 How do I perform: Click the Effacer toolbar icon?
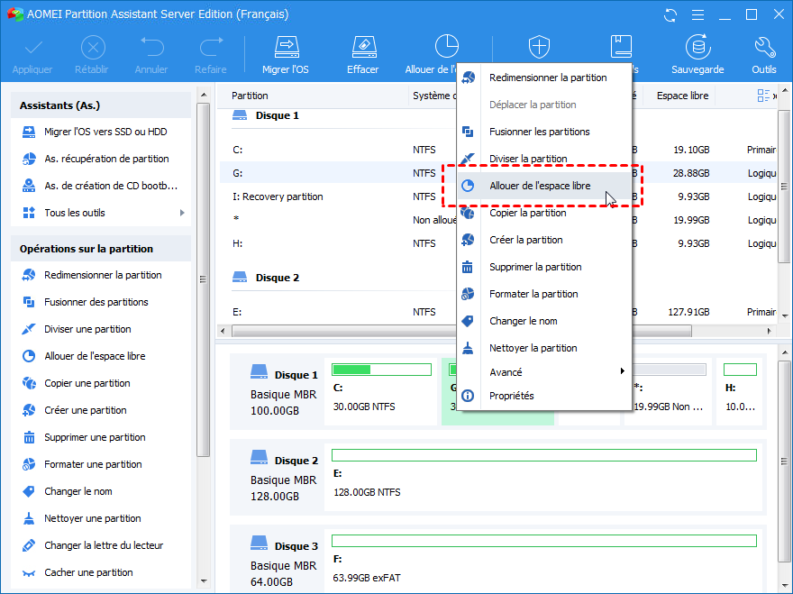364,47
